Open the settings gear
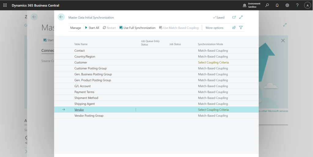Image resolution: width=313 pixels, height=157 pixels. pos(287,5)
